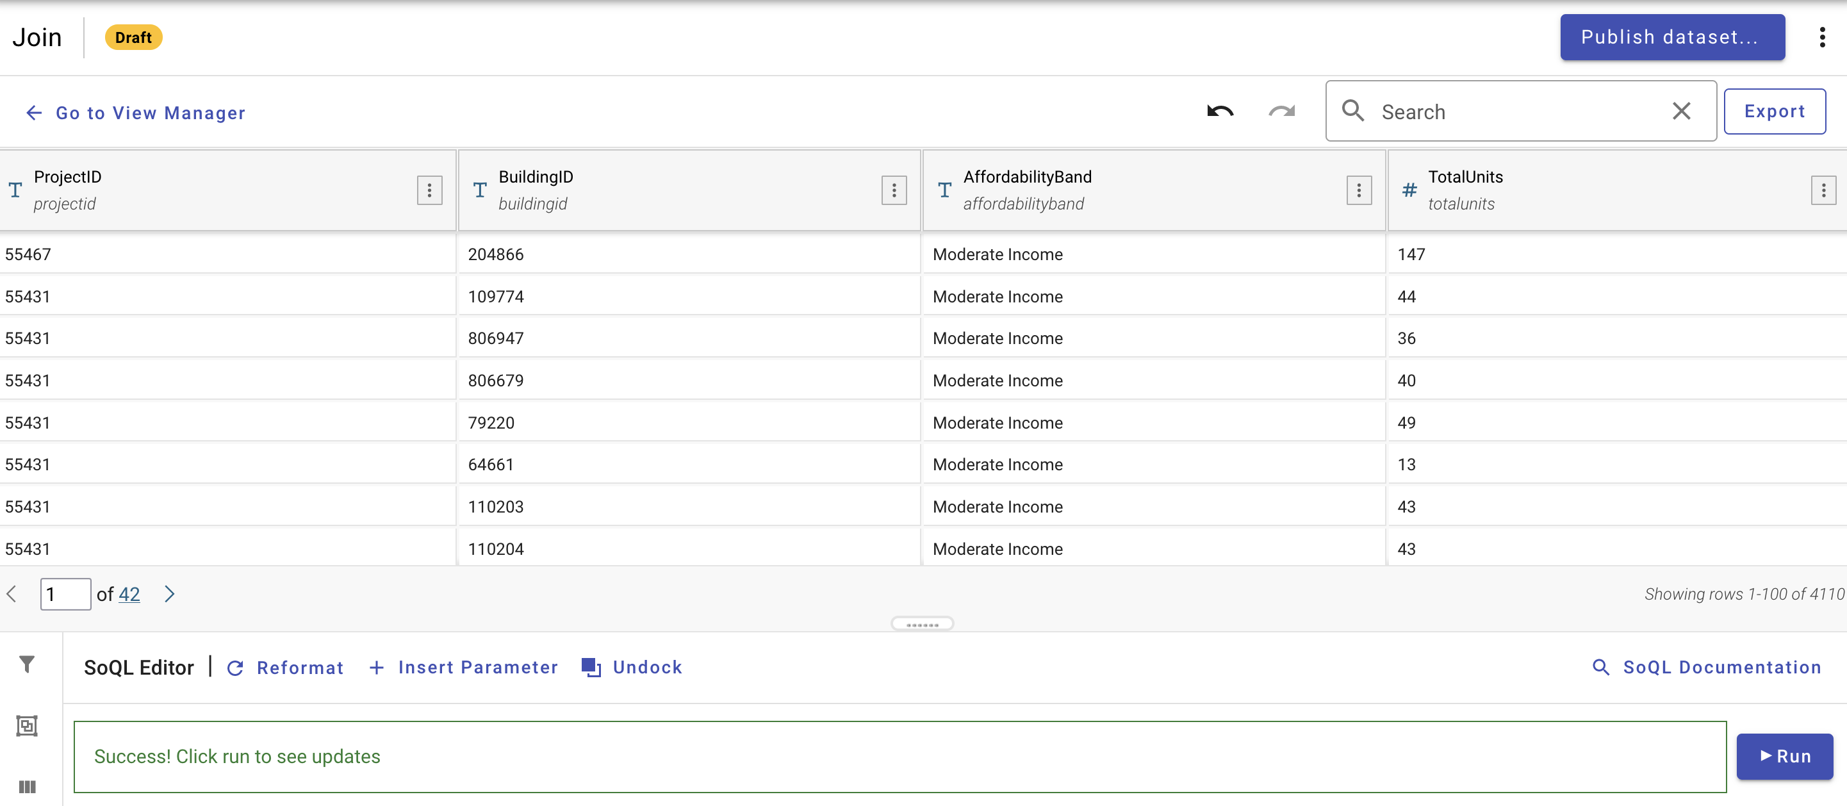Viewport: 1847px width, 806px height.
Task: Click the Export button
Action: coord(1774,111)
